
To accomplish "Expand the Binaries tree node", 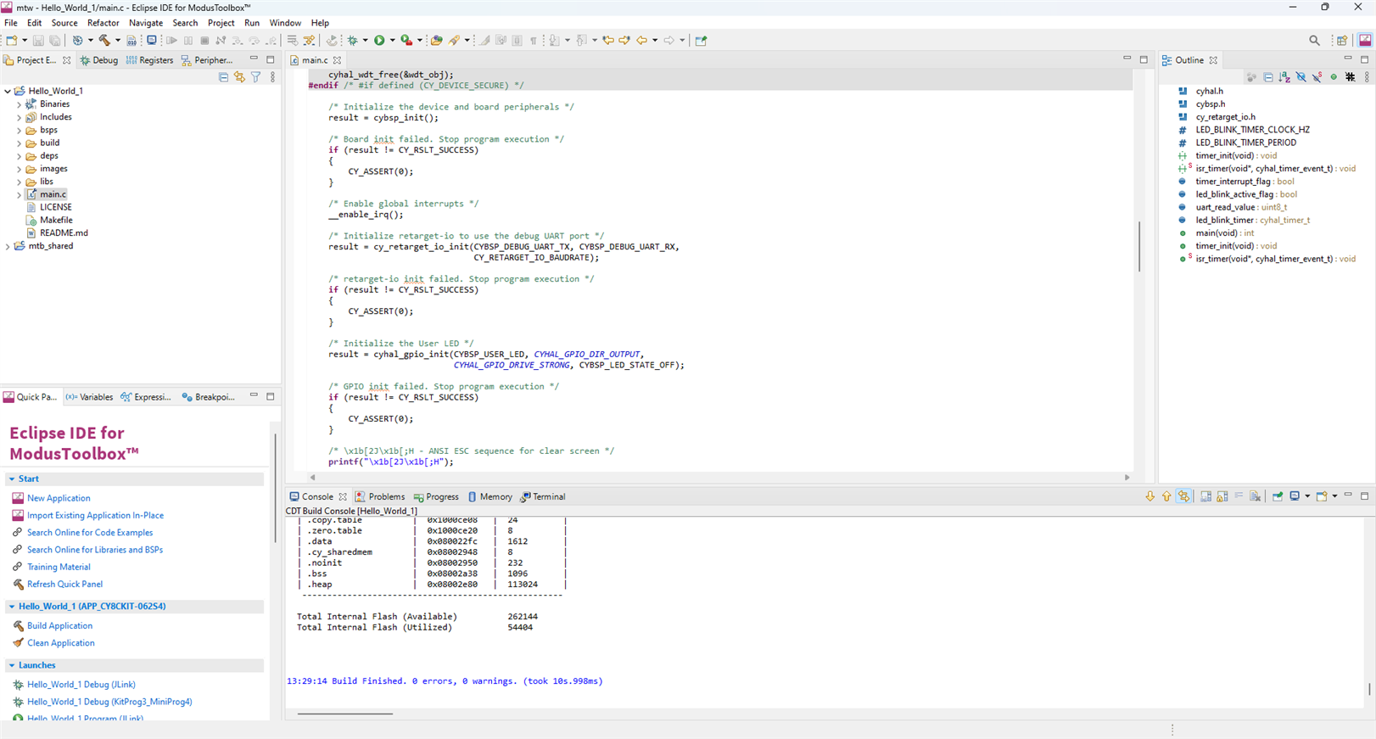I will point(20,104).
